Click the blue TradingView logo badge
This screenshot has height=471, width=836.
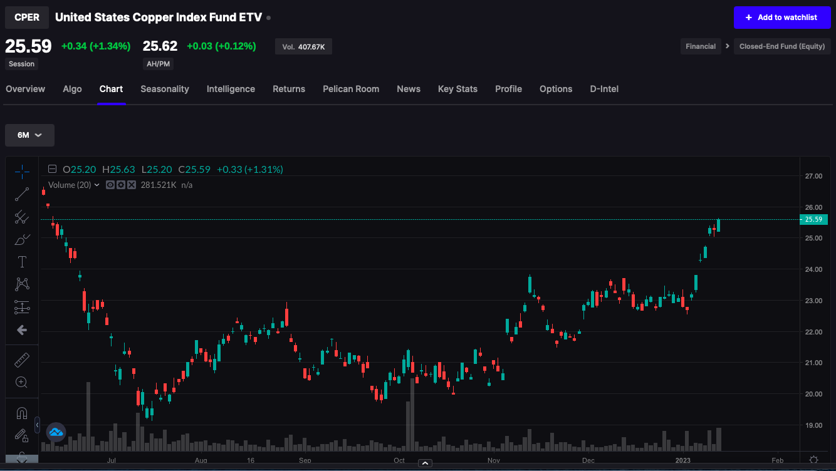[x=56, y=432]
